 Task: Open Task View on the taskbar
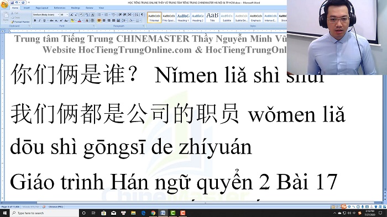[93, 213]
